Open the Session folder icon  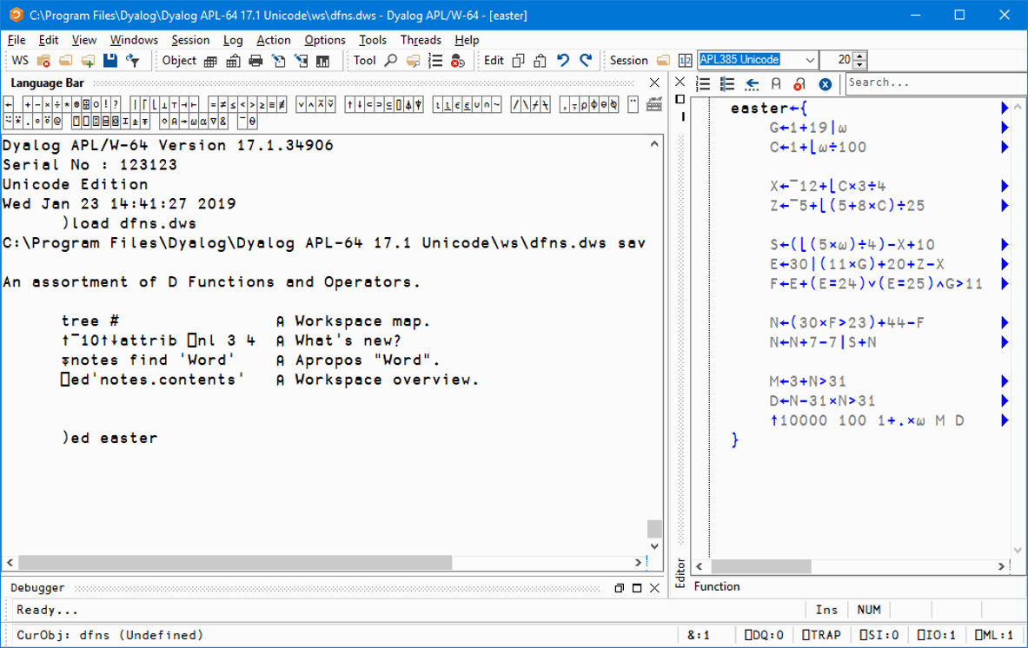pyautogui.click(x=663, y=60)
